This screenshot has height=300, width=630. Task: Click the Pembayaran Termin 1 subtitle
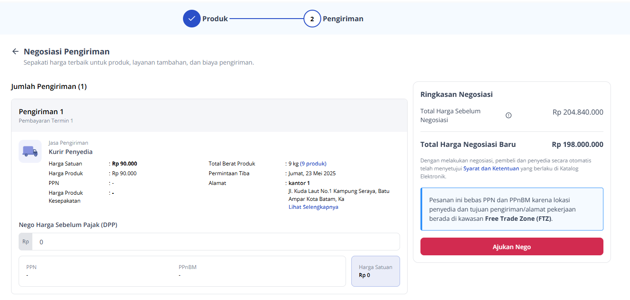tap(46, 121)
